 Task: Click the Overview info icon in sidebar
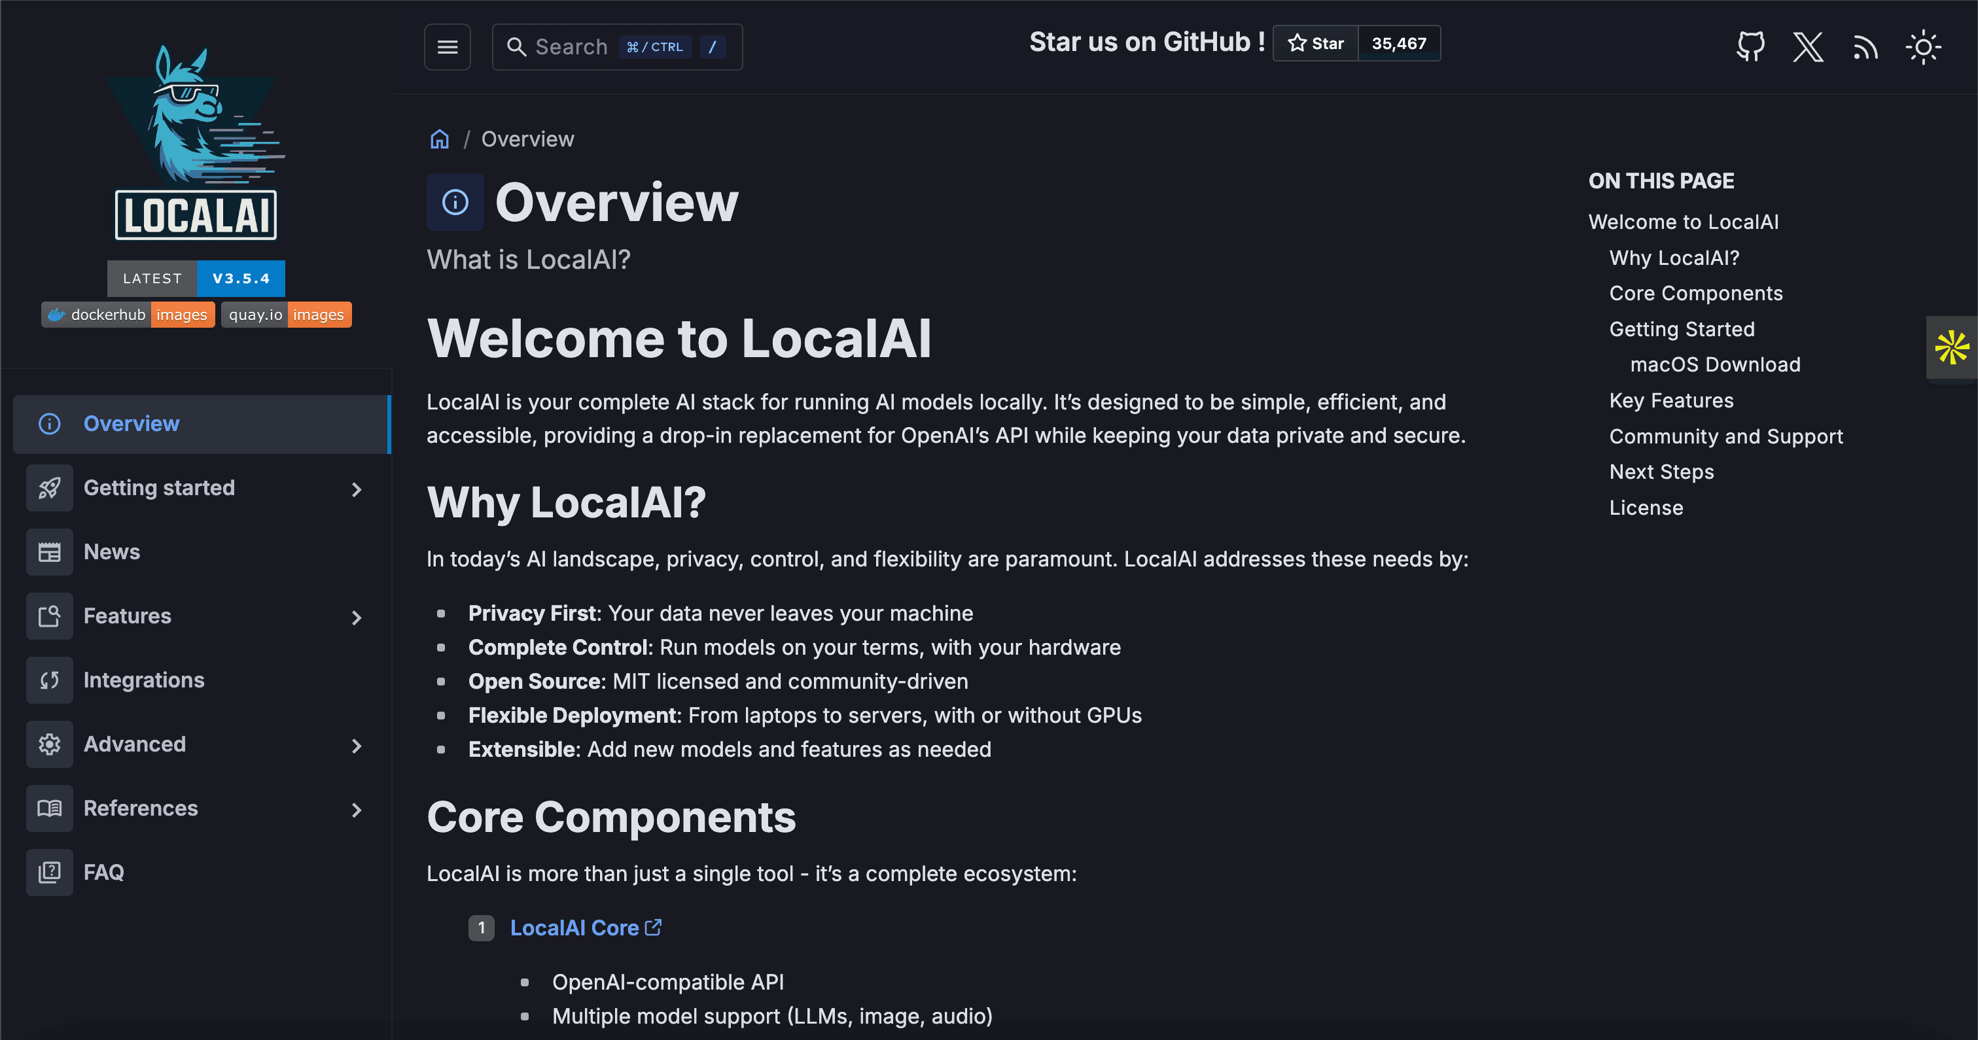[49, 424]
